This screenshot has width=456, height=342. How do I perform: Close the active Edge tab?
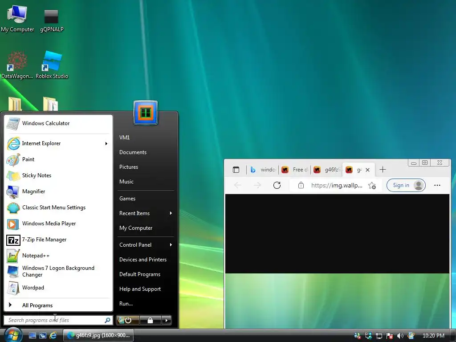[x=367, y=170]
